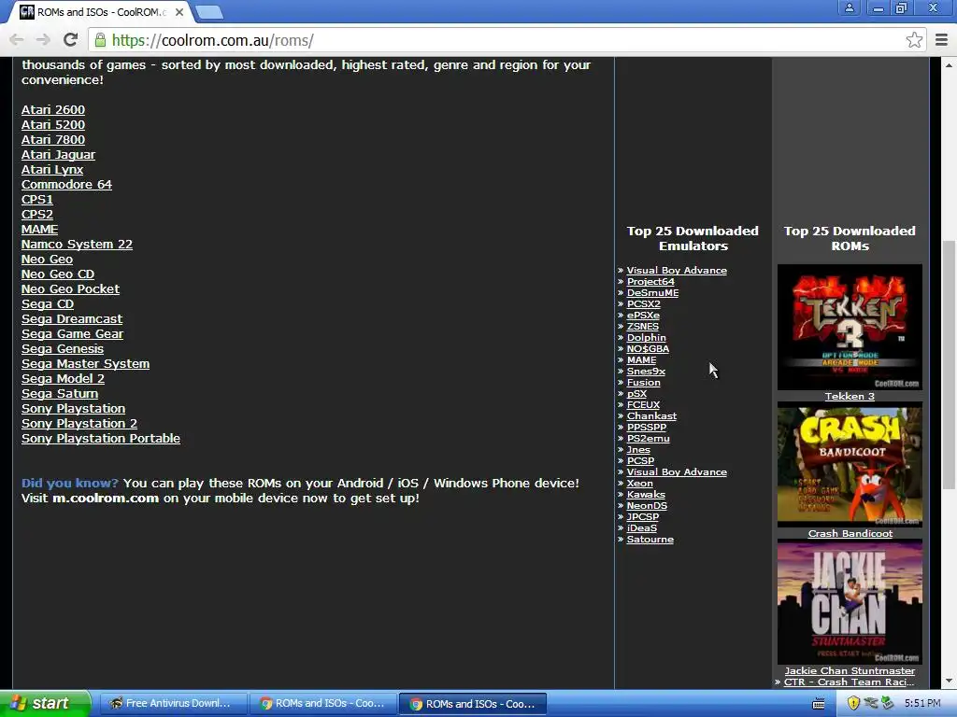Open the Snes9x emulator link
Viewport: 957px width, 717px height.
[x=646, y=372]
